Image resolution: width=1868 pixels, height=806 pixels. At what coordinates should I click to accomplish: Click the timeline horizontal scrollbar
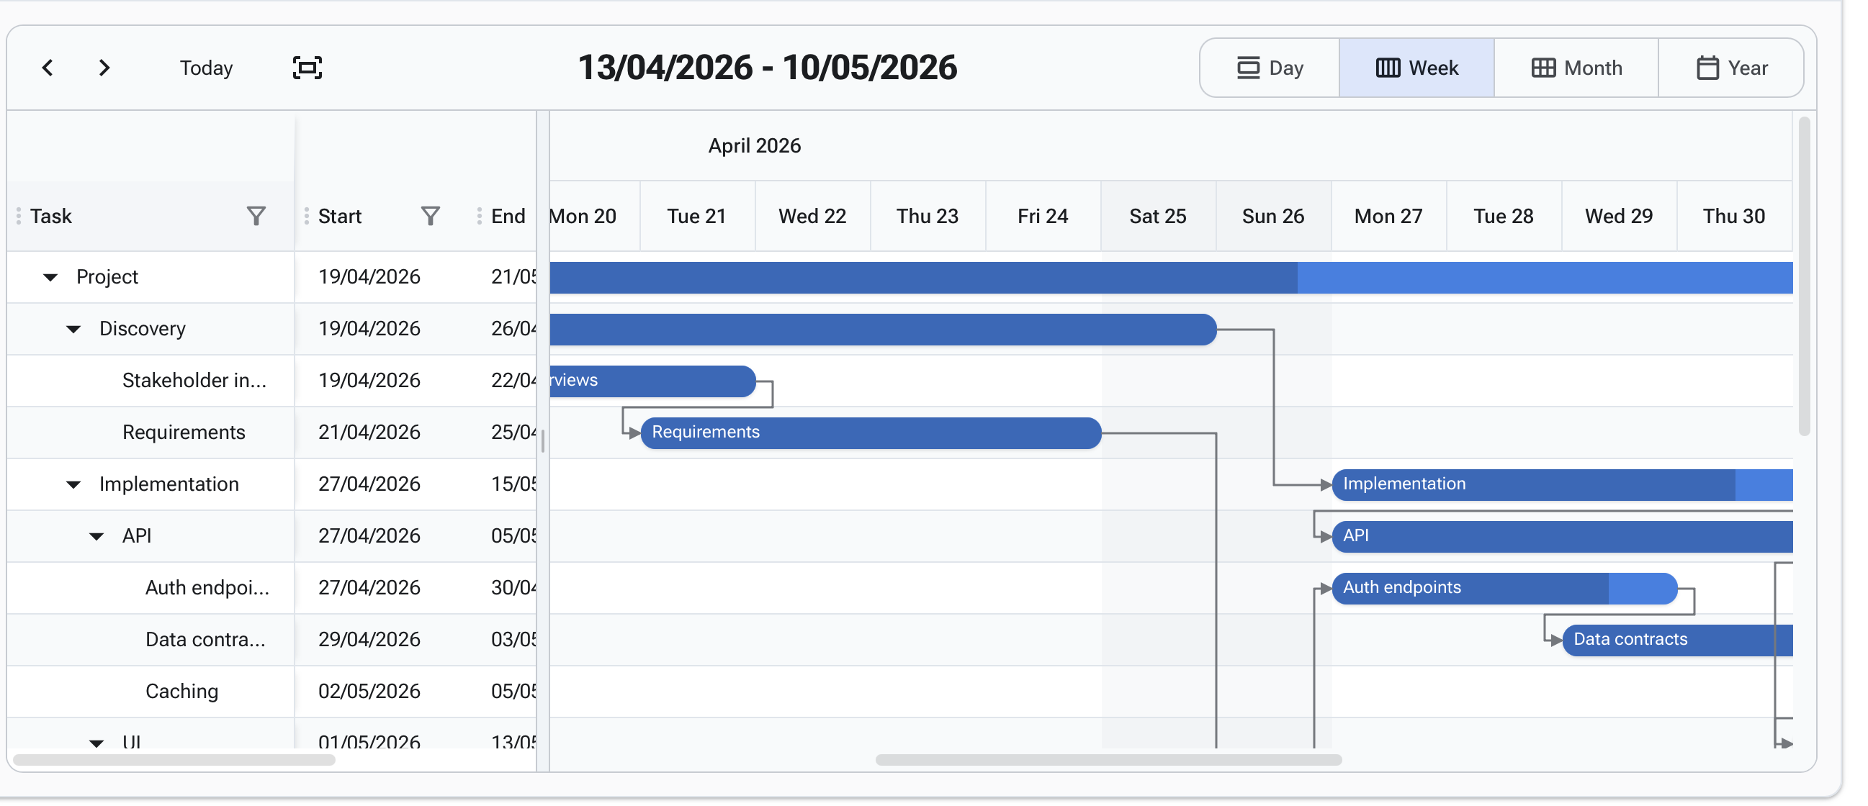point(1108,760)
